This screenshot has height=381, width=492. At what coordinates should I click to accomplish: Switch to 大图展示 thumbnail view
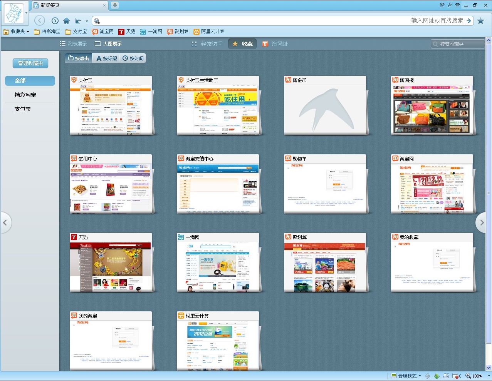click(108, 44)
